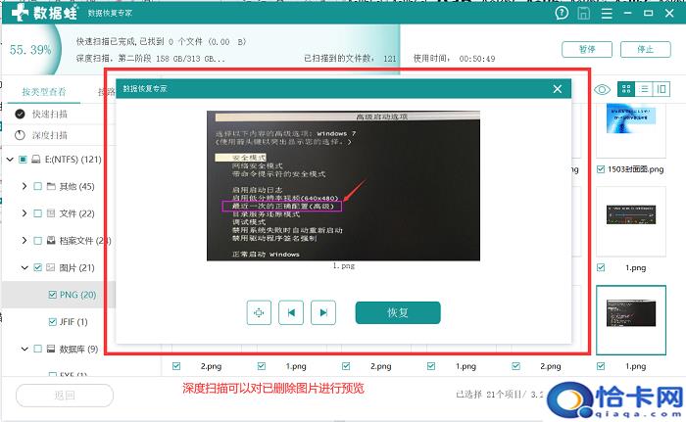The width and height of the screenshot is (686, 422).
Task: Close the image preview dialog
Action: tap(558, 89)
